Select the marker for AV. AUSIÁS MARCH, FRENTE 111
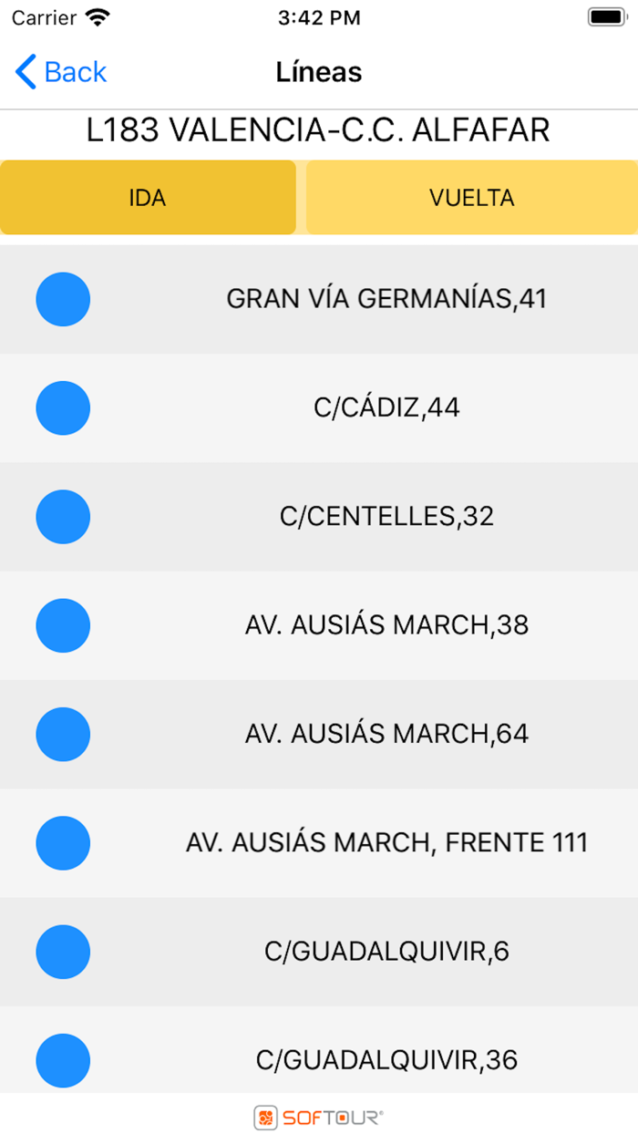Image resolution: width=638 pixels, height=1134 pixels. 63,842
